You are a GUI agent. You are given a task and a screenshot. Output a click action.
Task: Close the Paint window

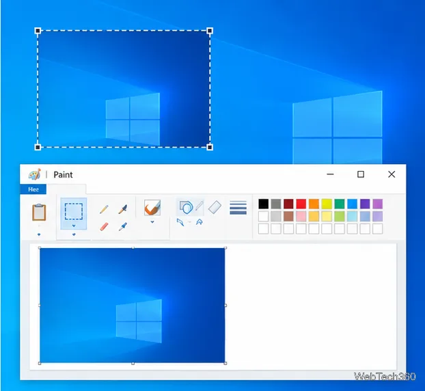coord(392,174)
